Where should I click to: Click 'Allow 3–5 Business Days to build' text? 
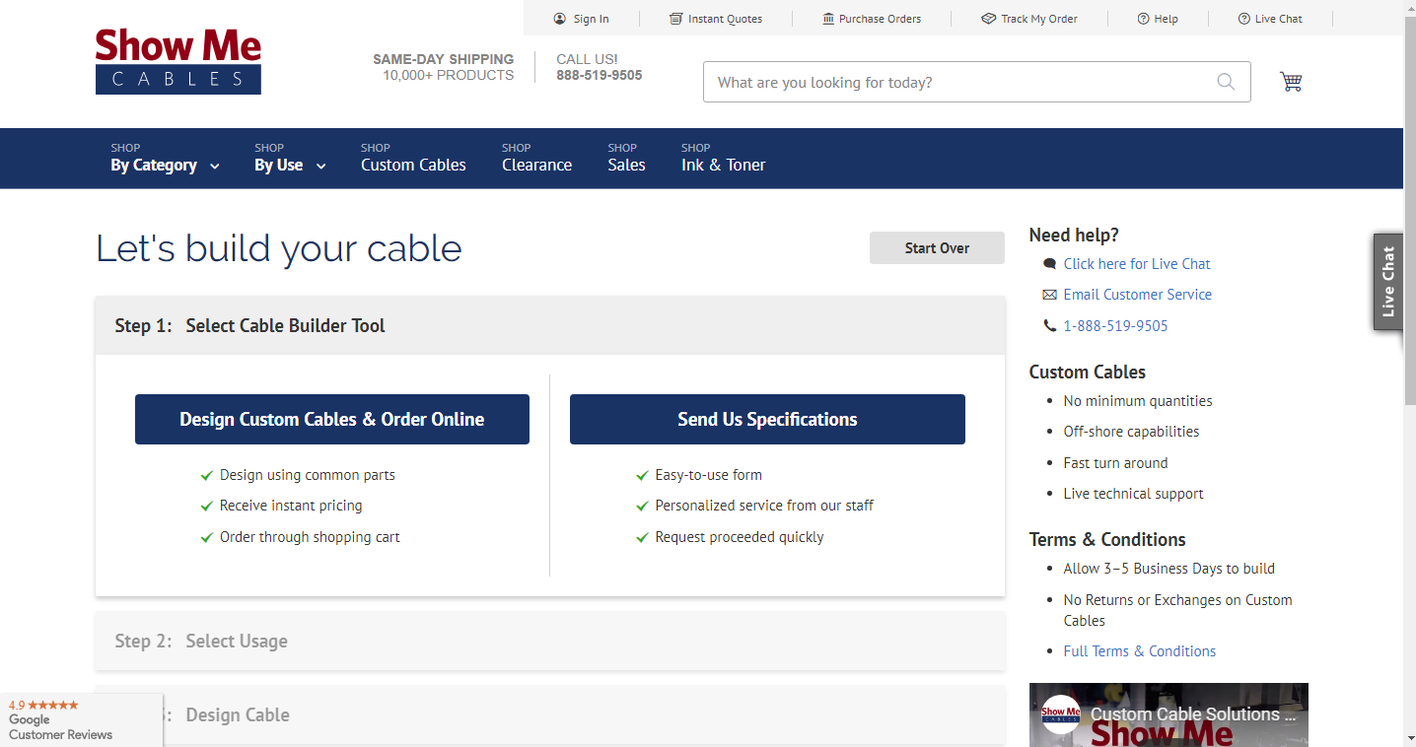point(1168,569)
